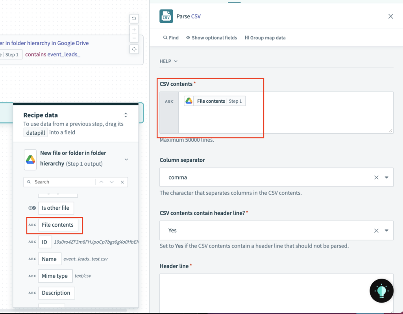Clear the Yes header line selection

(x=376, y=230)
